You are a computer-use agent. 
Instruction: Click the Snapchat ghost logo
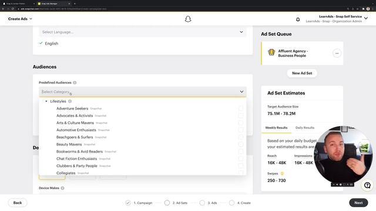tap(188, 19)
